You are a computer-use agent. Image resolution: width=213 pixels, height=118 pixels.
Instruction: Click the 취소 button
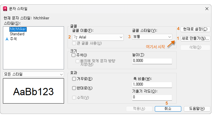tap(168, 109)
